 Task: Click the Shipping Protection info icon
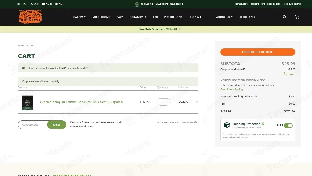[x=264, y=128]
